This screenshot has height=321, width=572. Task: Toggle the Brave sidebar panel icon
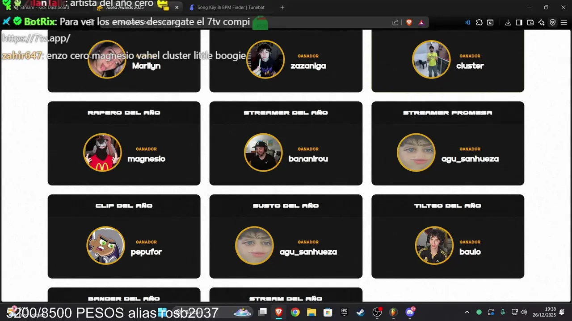tap(519, 22)
